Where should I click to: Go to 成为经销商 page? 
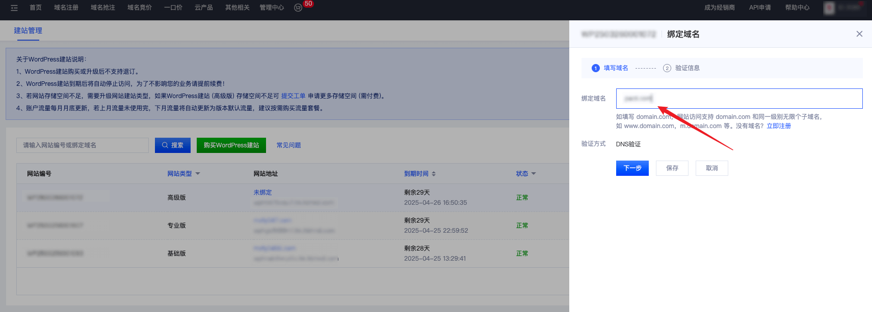tap(720, 8)
